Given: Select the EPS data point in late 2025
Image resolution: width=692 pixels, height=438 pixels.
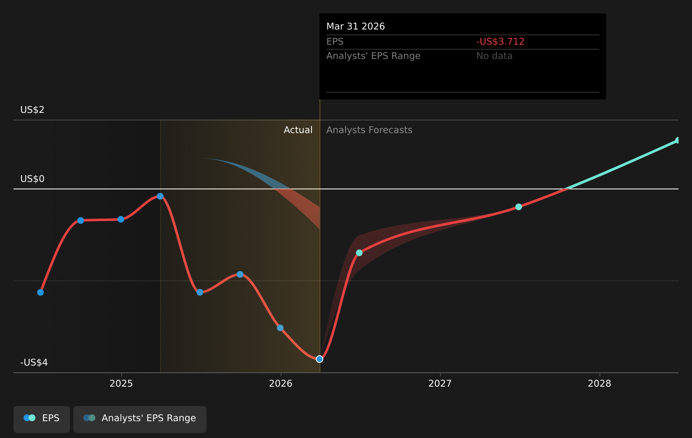Looking at the screenshot, I should [240, 274].
